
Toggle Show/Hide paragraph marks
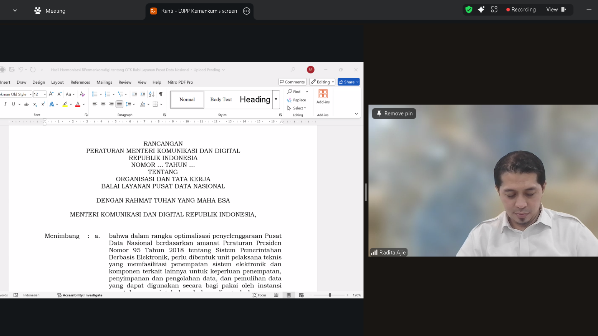(x=161, y=94)
